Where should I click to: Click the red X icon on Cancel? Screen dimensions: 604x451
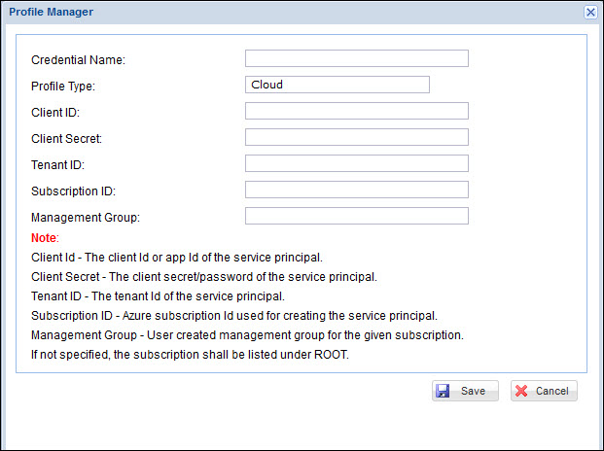(521, 391)
